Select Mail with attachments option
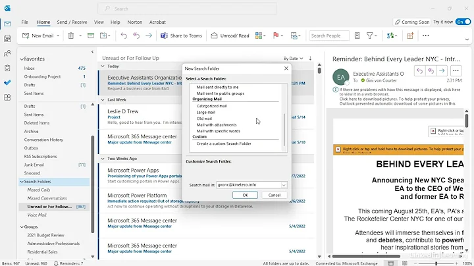474x266 pixels. (x=217, y=125)
